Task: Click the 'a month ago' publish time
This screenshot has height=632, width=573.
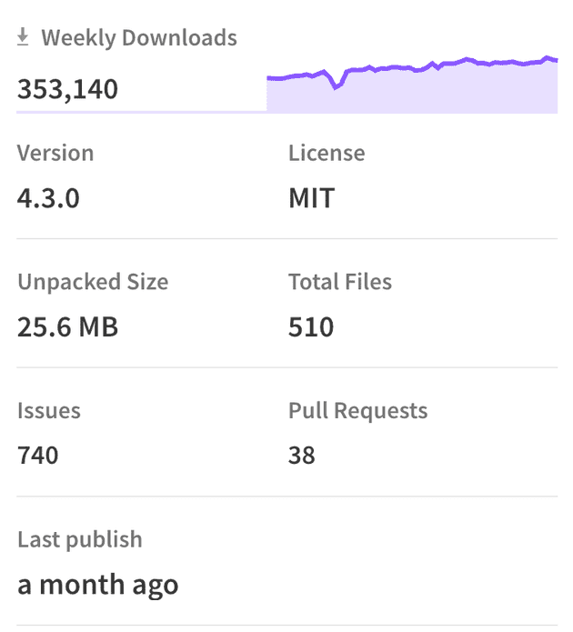Action: [x=97, y=584]
